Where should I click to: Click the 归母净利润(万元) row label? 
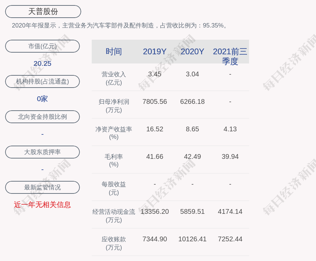[x=114, y=106]
